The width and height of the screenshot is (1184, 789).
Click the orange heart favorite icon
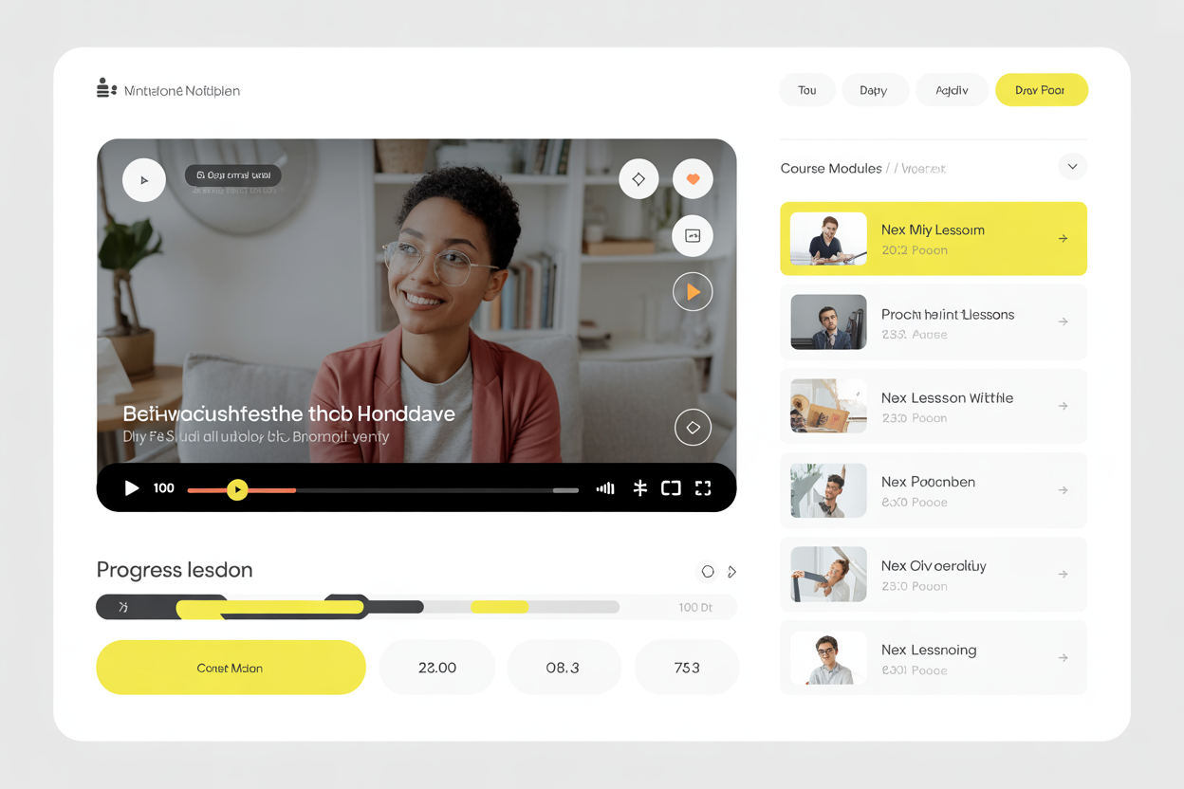pyautogui.click(x=693, y=179)
